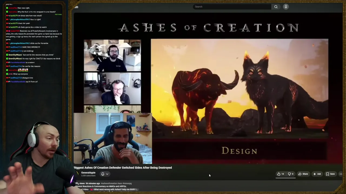Open the Share dialog

[x=303, y=174]
